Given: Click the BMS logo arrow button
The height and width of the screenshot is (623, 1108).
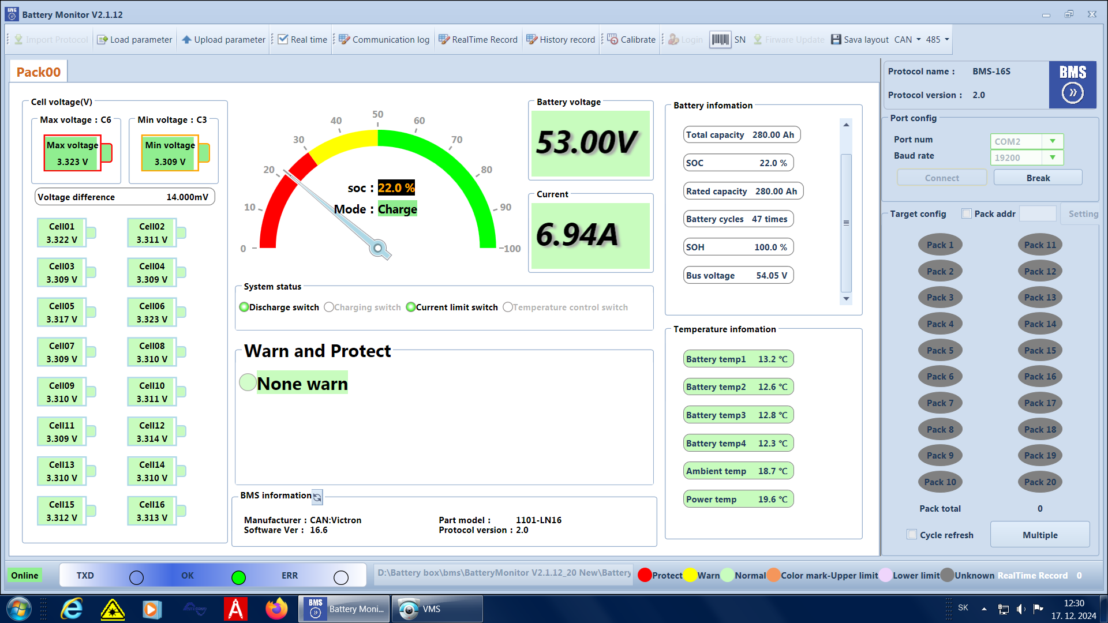Looking at the screenshot, I should click(x=1072, y=92).
